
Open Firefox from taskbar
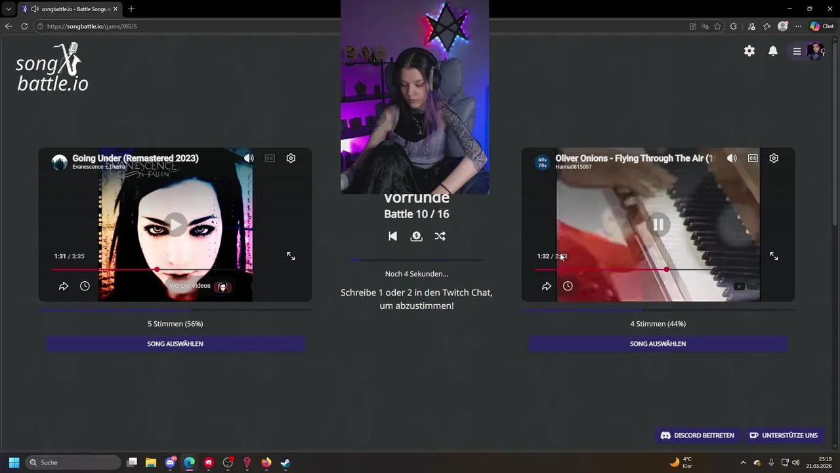tap(266, 462)
